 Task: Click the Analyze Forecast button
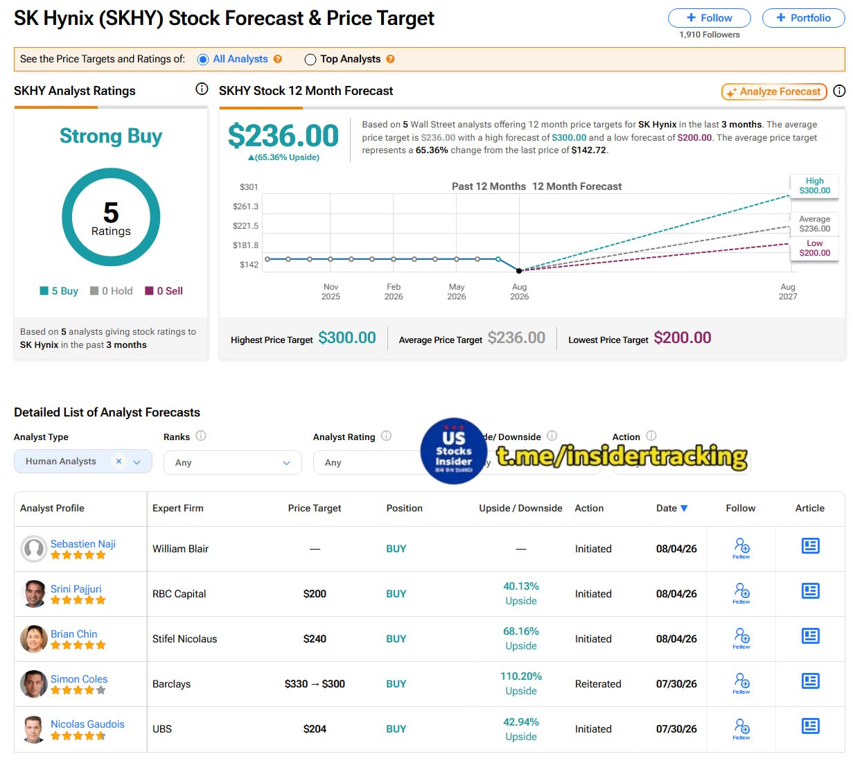774,91
